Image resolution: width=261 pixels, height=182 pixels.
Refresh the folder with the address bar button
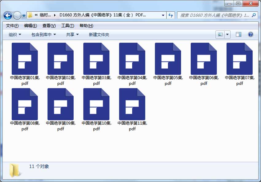pos(171,15)
